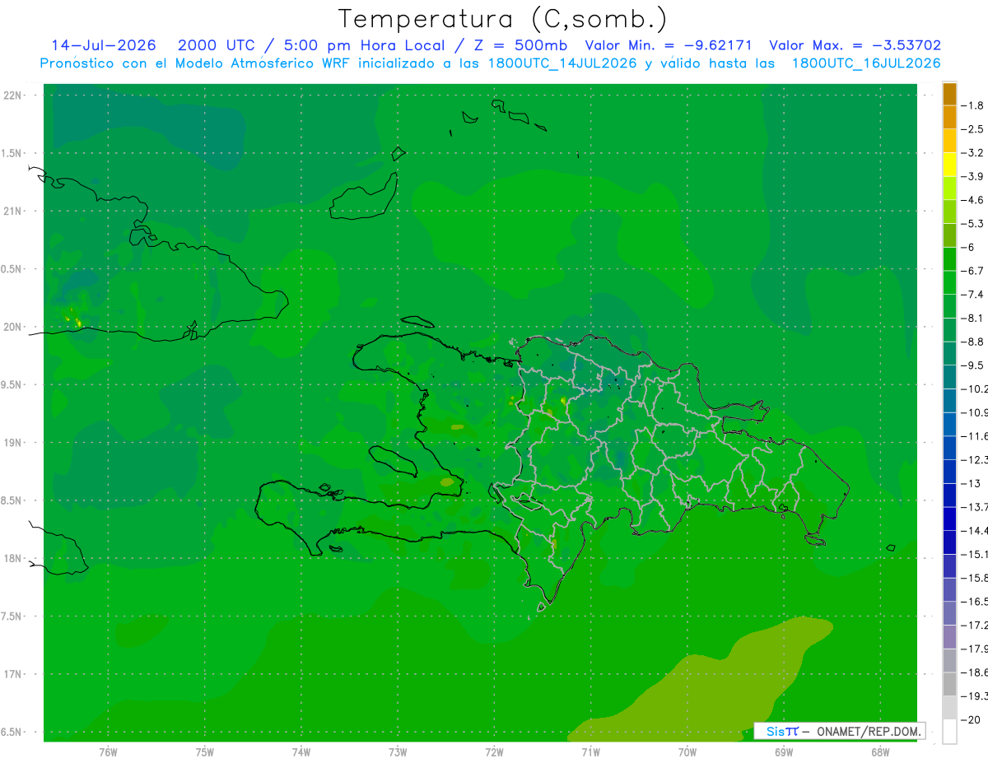The height and width of the screenshot is (763, 988).
Task: Click the "-5.3" legend value
Action: click(972, 223)
